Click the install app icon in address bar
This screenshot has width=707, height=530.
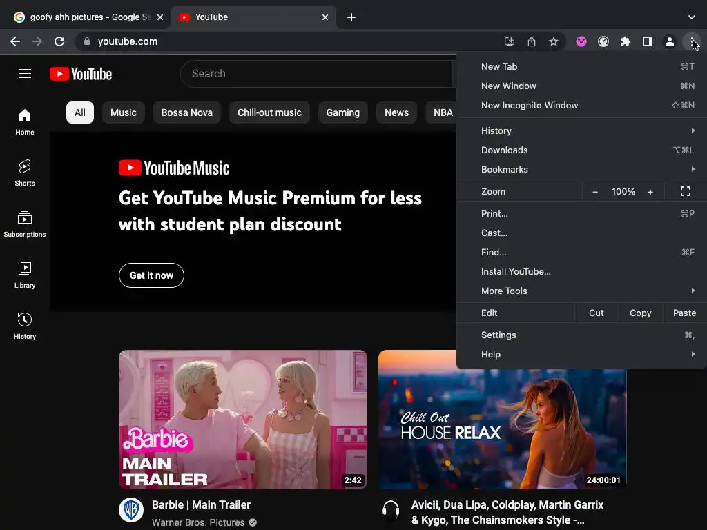tap(509, 41)
